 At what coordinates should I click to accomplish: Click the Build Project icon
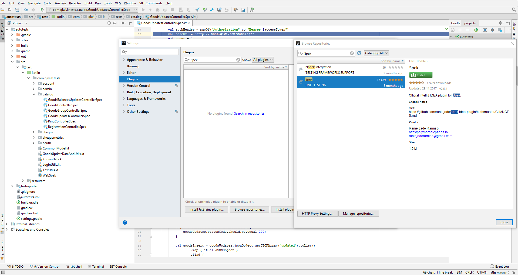click(x=42, y=10)
